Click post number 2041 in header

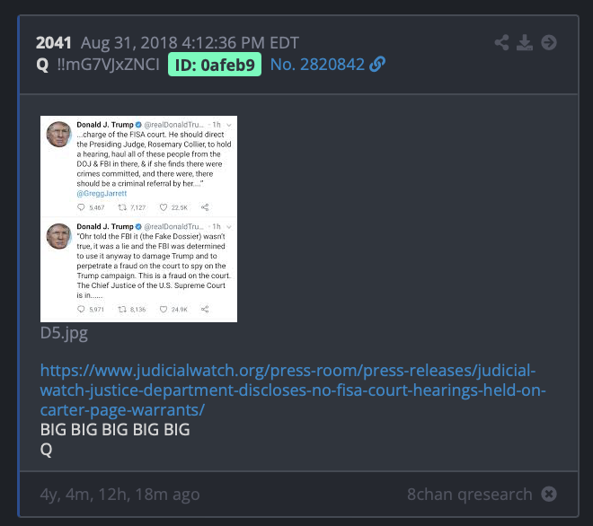pyautogui.click(x=53, y=43)
